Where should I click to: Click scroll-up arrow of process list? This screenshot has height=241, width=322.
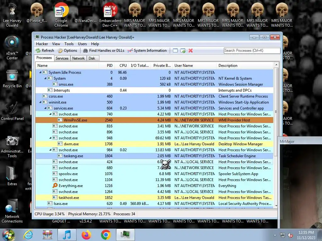(x=276, y=65)
